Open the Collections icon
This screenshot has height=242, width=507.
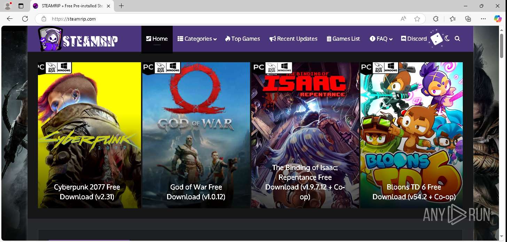pyautogui.click(x=468, y=19)
